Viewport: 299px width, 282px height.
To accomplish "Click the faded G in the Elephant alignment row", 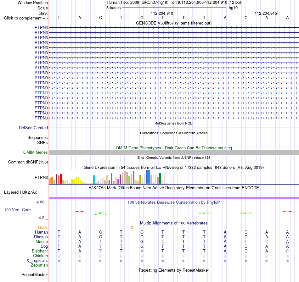I will tap(287, 251).
